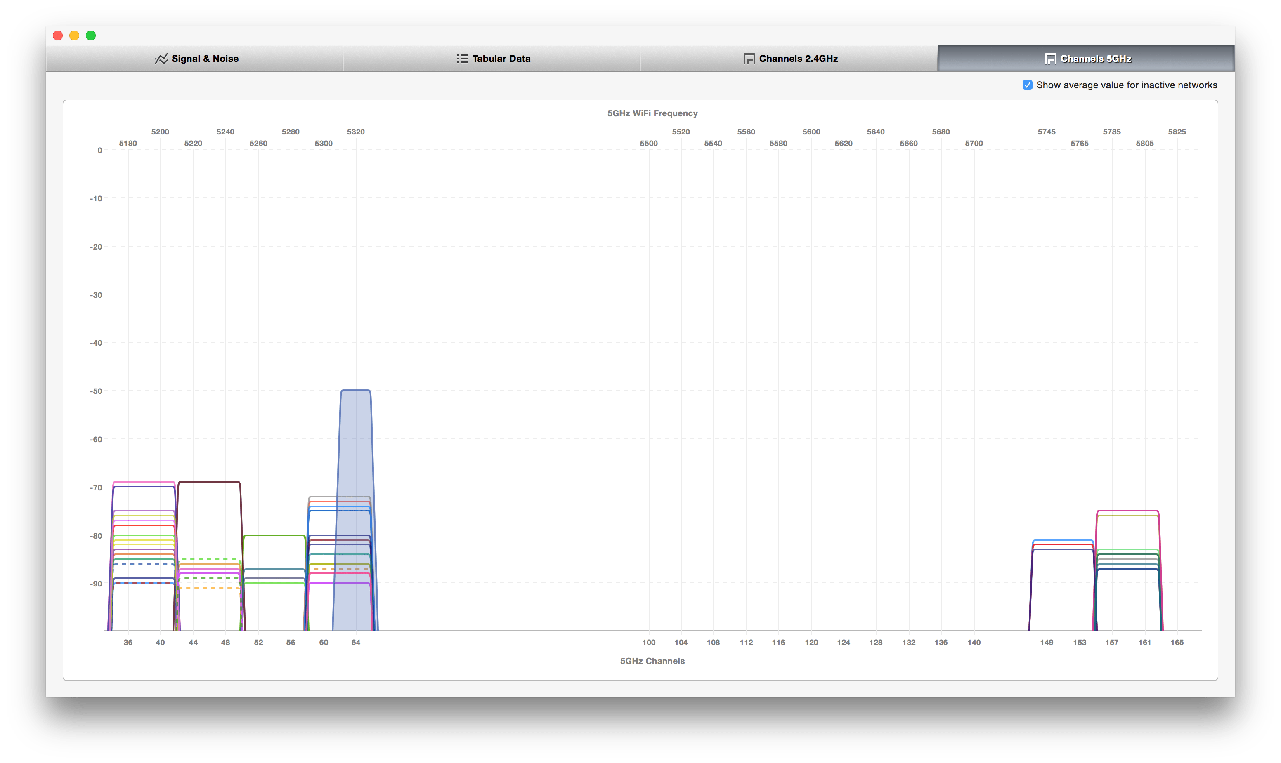Click the green curve over channels 52-56
This screenshot has width=1281, height=763.
pos(274,535)
